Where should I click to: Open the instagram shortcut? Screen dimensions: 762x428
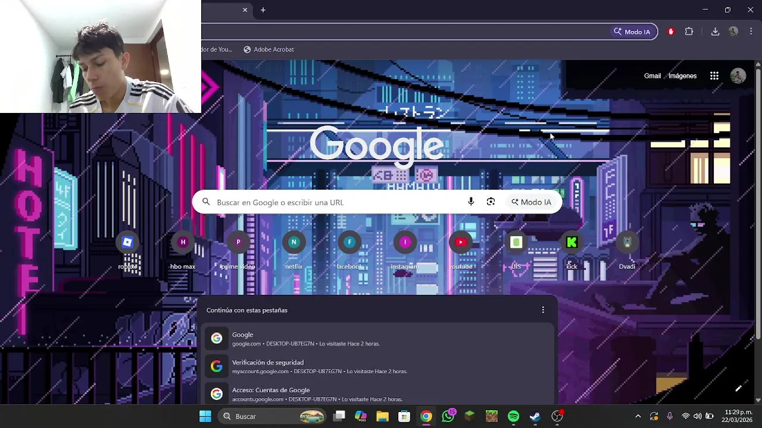[405, 250]
